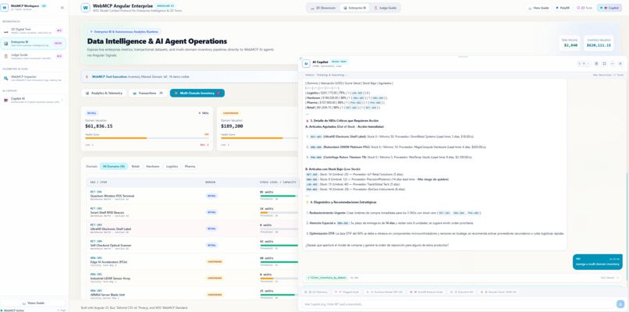
Task: Switch to the Judge Guide top tab
Action: tap(385, 8)
